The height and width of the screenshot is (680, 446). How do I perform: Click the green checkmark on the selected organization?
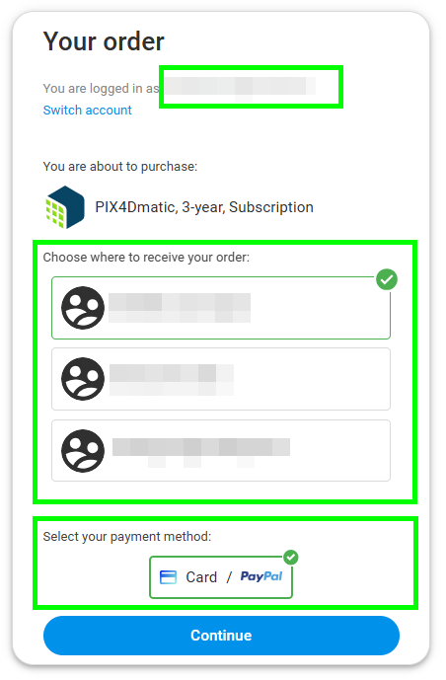coord(387,279)
